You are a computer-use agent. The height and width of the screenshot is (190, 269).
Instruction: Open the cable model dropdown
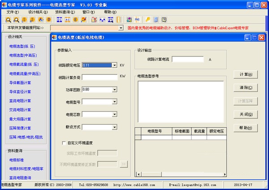coord(114,102)
